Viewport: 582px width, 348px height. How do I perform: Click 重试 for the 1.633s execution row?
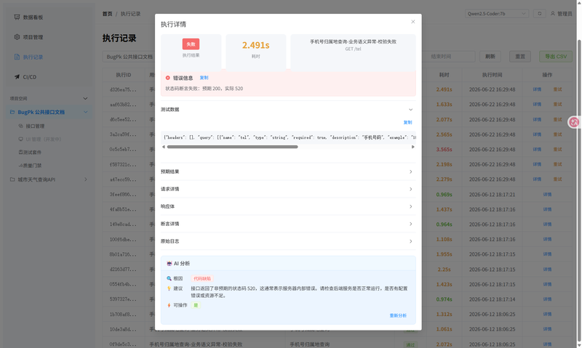[x=557, y=105]
